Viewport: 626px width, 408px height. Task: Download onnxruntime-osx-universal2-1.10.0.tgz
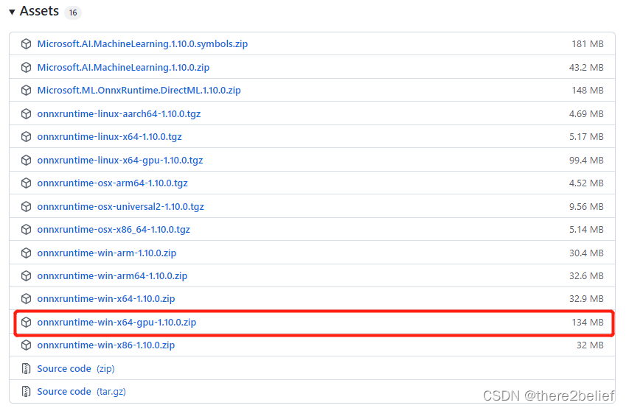[121, 207]
